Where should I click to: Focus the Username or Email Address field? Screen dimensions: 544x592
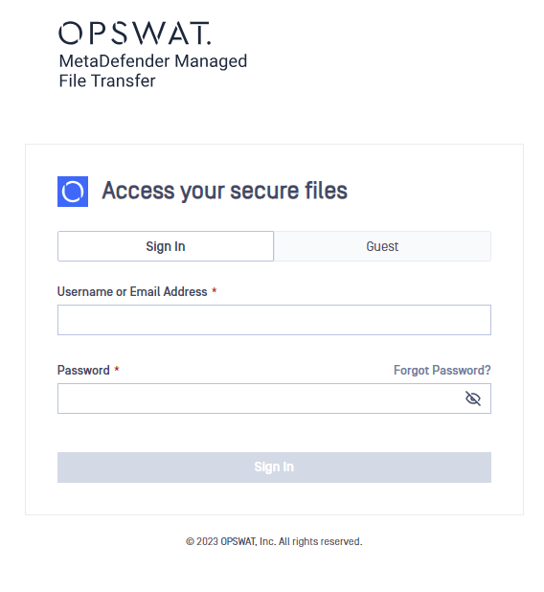click(x=274, y=320)
